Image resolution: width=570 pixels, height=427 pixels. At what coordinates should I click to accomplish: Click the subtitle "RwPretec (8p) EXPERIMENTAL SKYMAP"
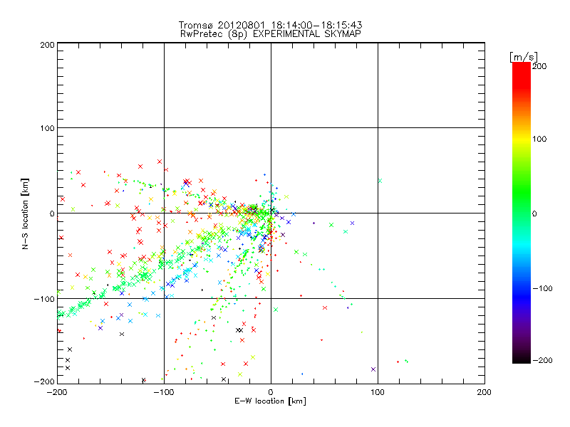[271, 34]
